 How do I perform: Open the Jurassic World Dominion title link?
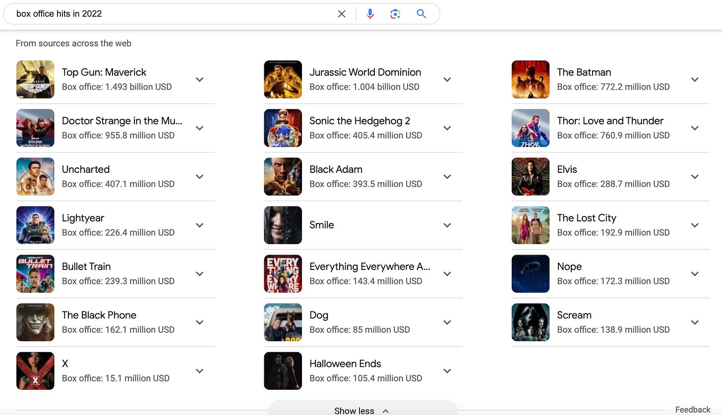click(x=365, y=72)
